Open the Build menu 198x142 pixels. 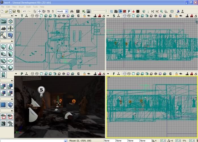coord(28,7)
